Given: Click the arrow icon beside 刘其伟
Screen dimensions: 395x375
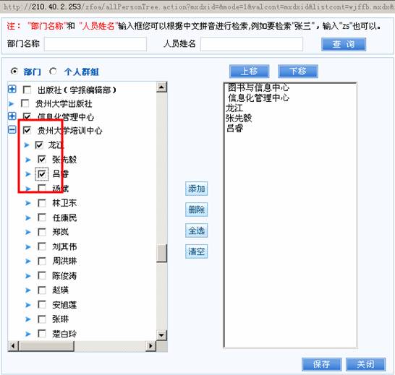Looking at the screenshot, I should [28, 246].
